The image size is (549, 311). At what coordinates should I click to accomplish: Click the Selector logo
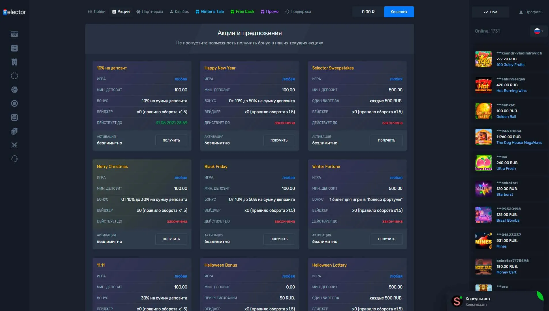coord(14,12)
